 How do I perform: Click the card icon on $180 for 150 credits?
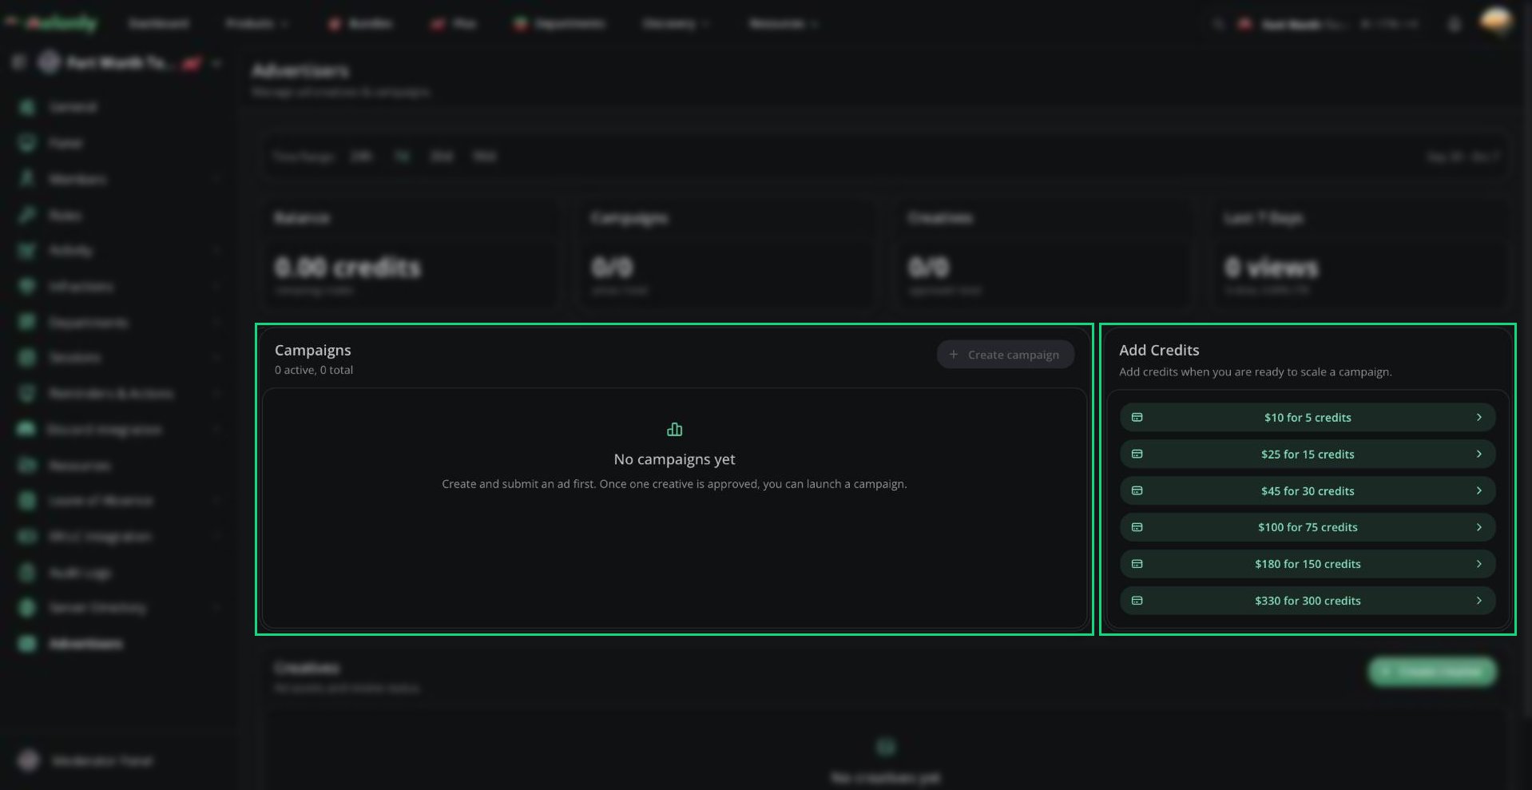coord(1137,564)
